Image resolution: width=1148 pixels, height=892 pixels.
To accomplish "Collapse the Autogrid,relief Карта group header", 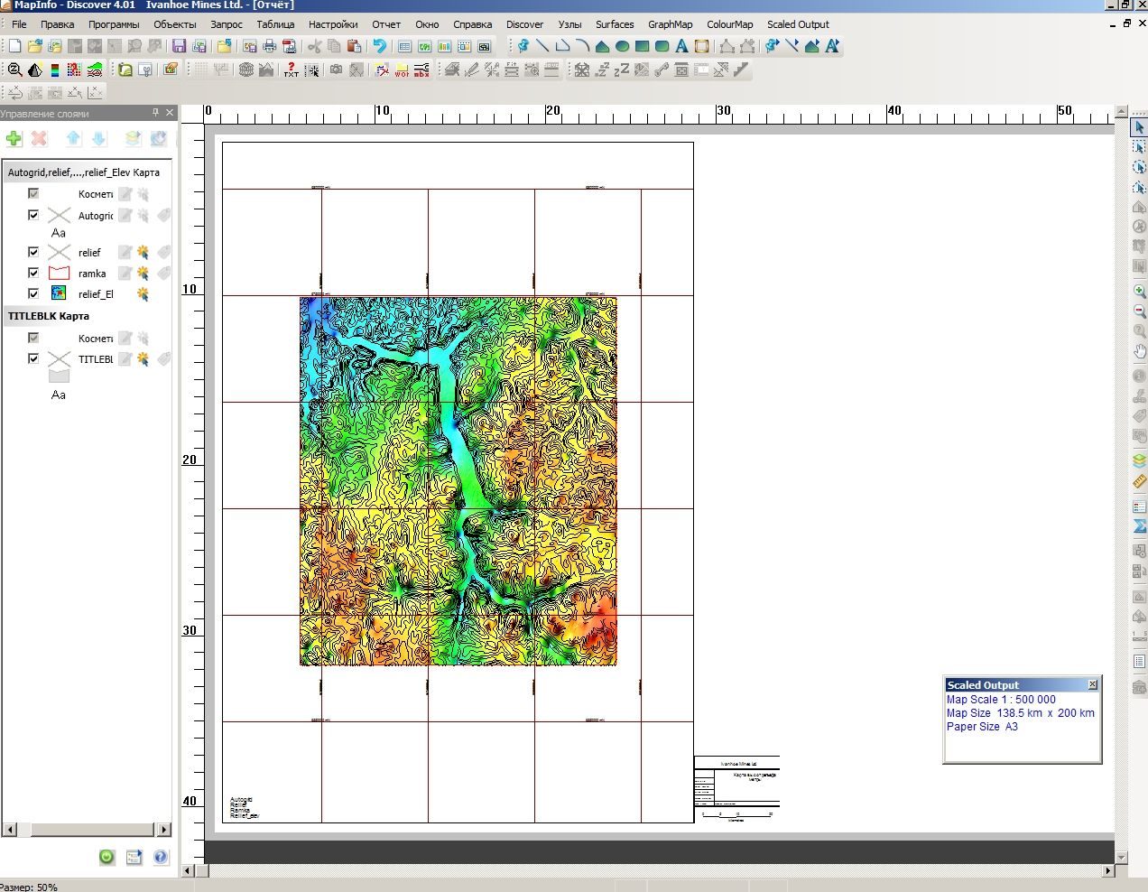I will 84,172.
